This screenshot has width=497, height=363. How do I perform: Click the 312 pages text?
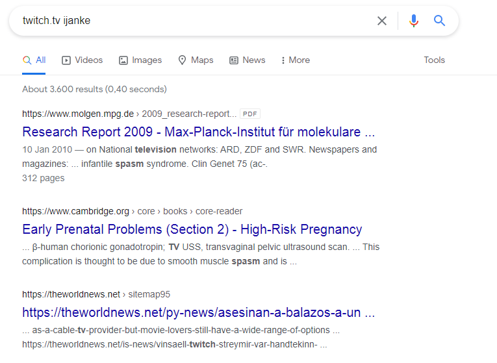click(44, 179)
